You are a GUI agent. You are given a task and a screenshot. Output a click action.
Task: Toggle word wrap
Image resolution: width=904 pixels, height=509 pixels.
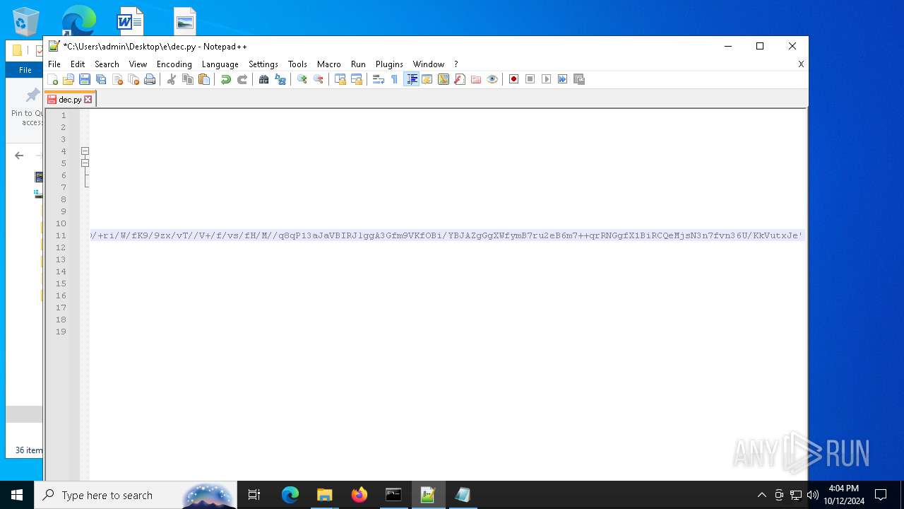378,79
